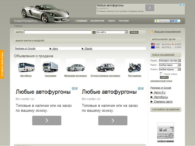The image size is (195, 146).
Task: Click the ProdamTransport.ru site name
Action: (26, 21)
